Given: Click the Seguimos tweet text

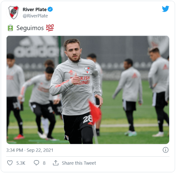Looking at the screenshot, I should [x=30, y=28].
